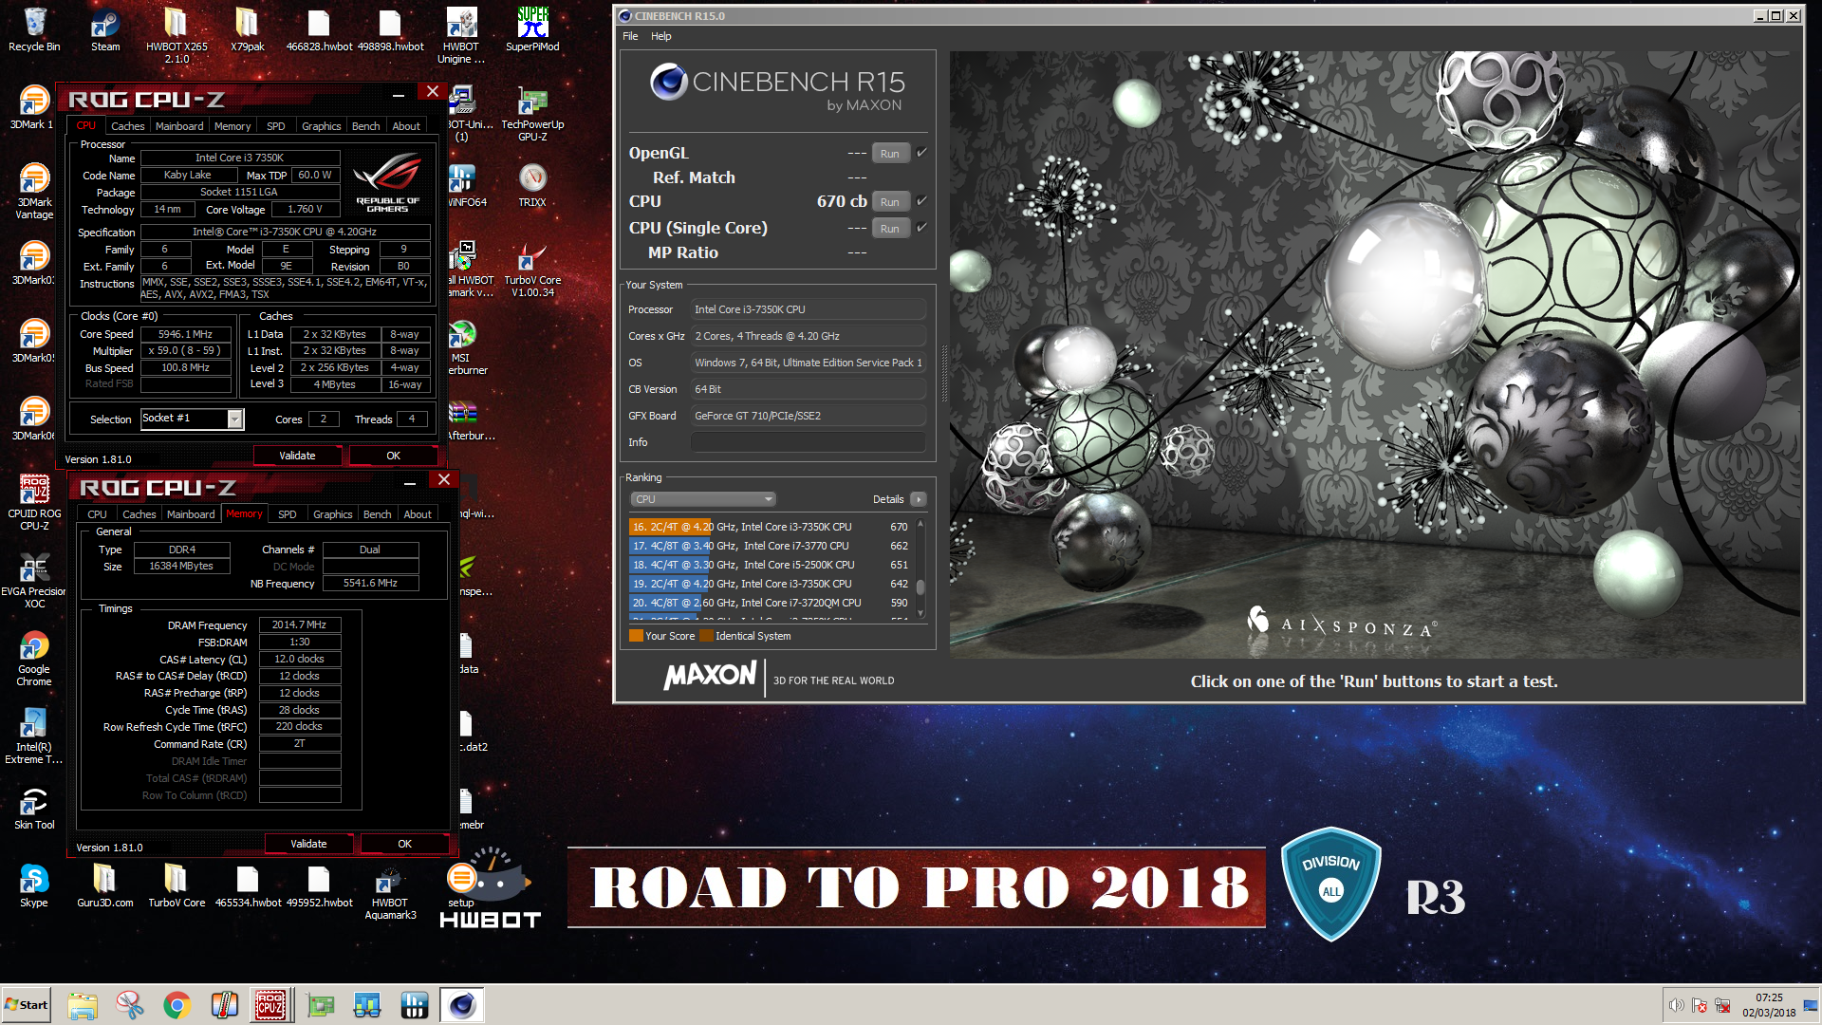Open the Ranking CPU dropdown
The height and width of the screenshot is (1025, 1822).
(703, 499)
